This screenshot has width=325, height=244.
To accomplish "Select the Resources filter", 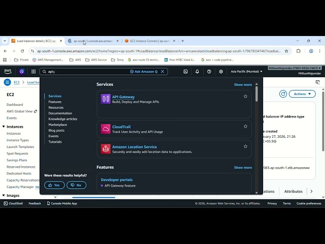I will (x=56, y=107).
